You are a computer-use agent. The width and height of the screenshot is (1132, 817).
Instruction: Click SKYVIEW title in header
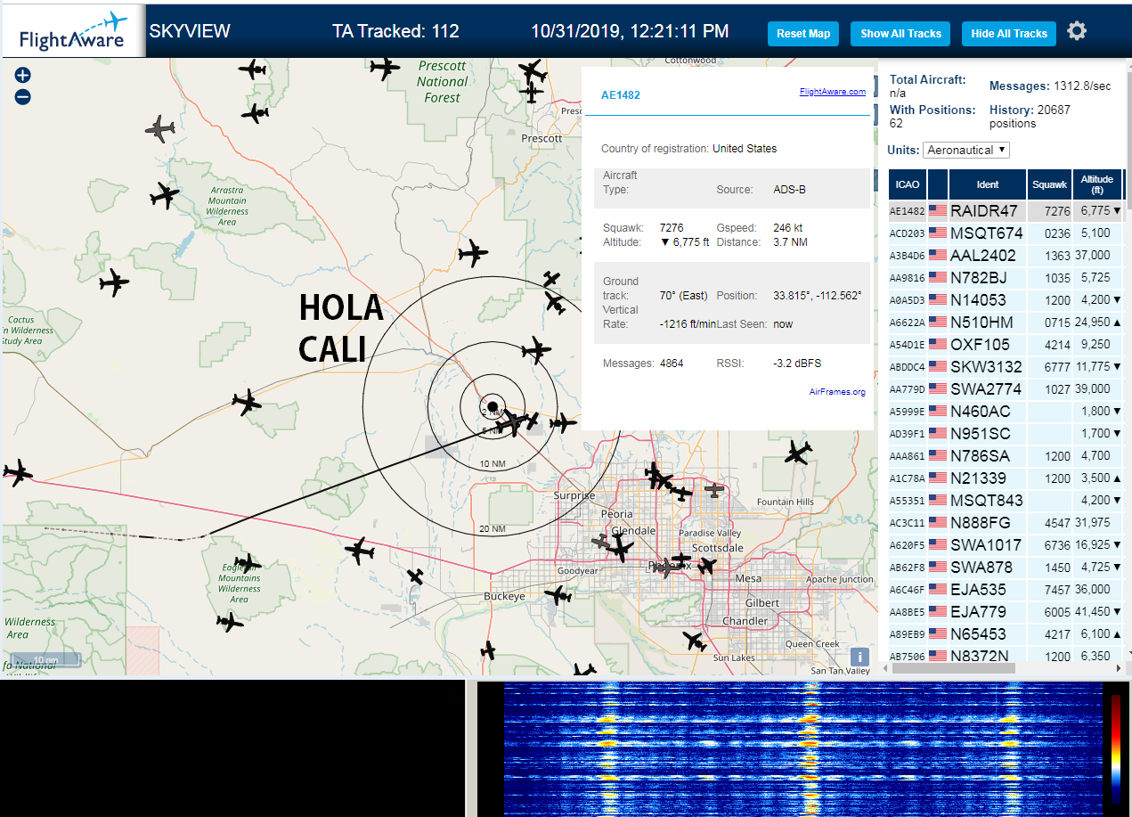190,31
